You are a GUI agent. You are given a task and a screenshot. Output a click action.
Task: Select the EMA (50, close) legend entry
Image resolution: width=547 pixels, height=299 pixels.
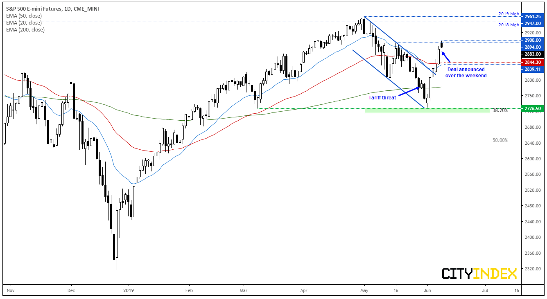(24, 16)
